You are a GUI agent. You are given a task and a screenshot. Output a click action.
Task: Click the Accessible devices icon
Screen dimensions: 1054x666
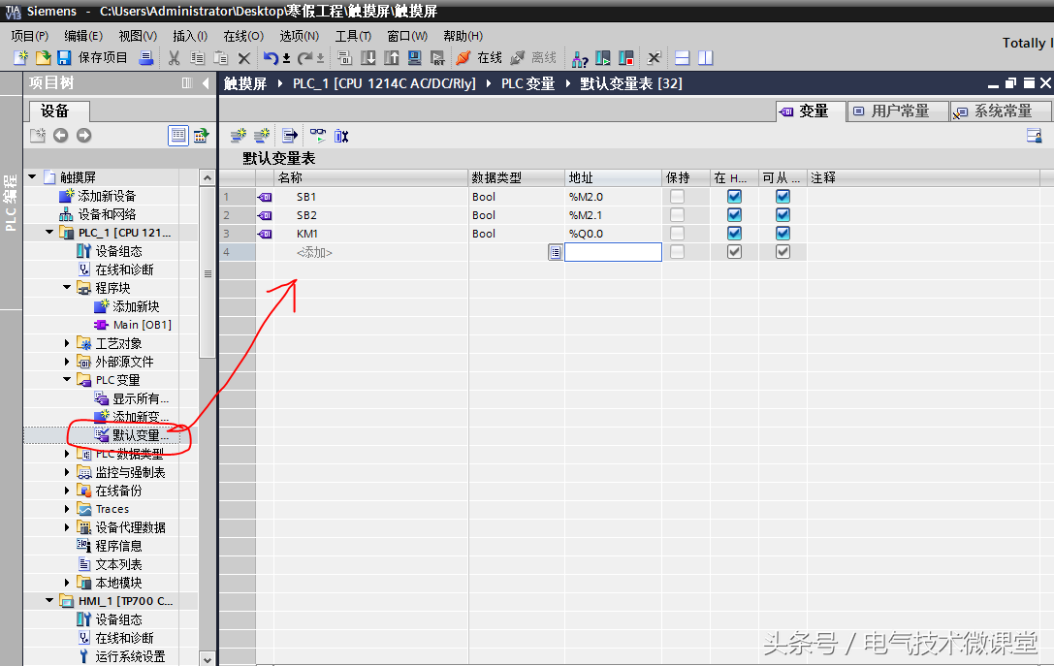click(580, 58)
